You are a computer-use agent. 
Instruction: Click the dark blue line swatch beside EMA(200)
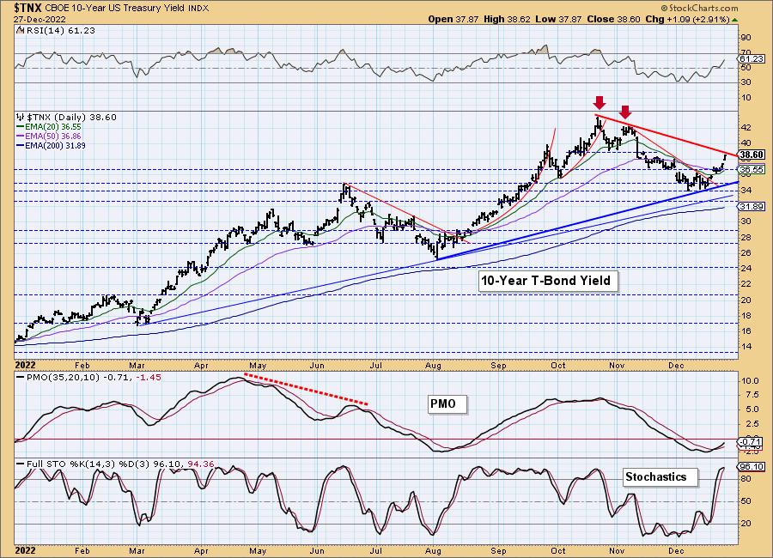pos(21,145)
